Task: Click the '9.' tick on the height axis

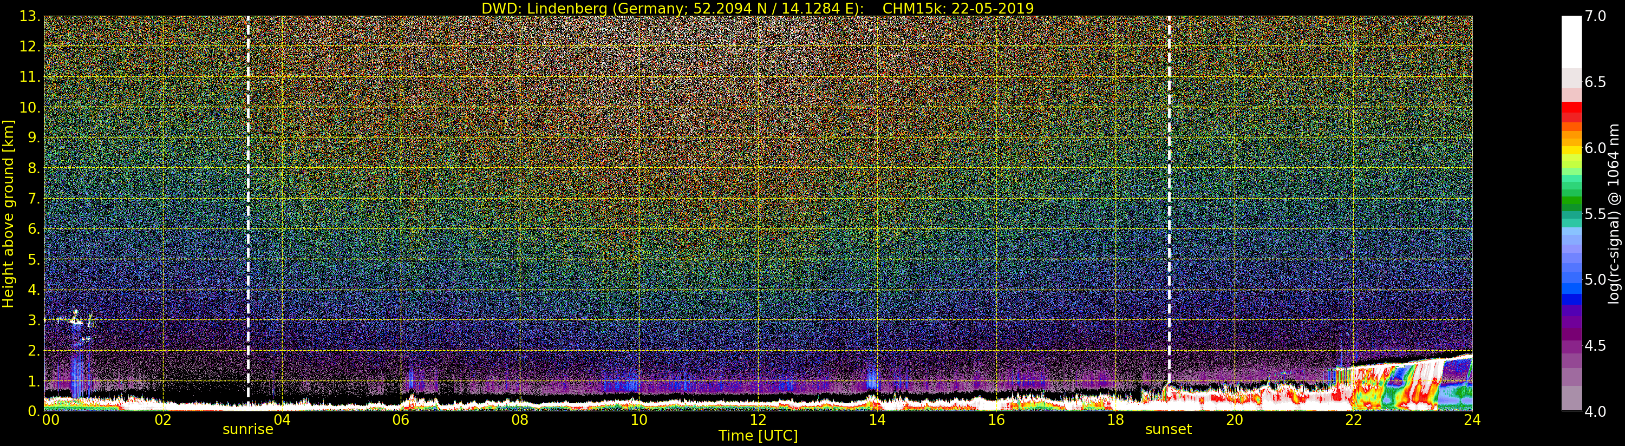Action: 34,137
